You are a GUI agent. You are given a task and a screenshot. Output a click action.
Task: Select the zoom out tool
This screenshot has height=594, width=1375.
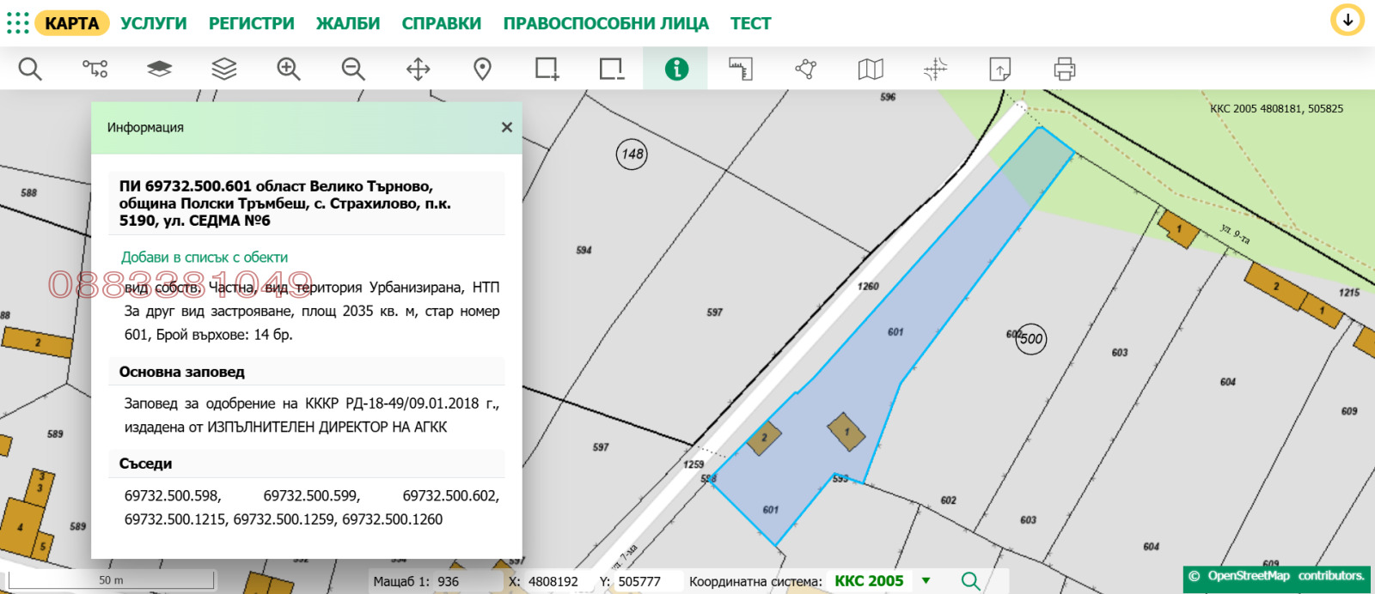[353, 69]
